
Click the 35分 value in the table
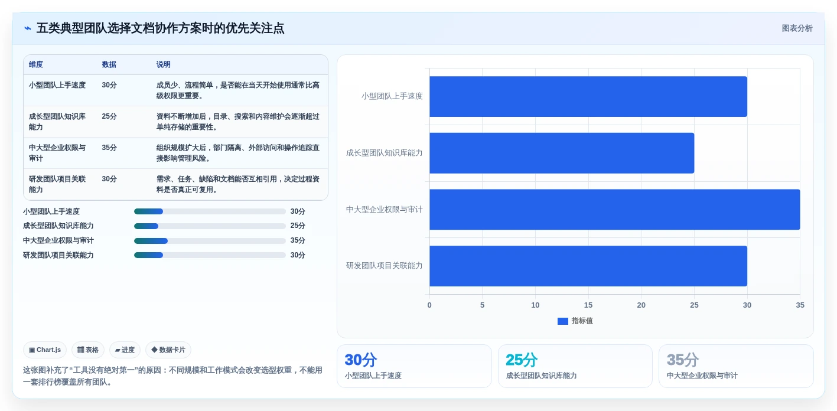tap(109, 148)
